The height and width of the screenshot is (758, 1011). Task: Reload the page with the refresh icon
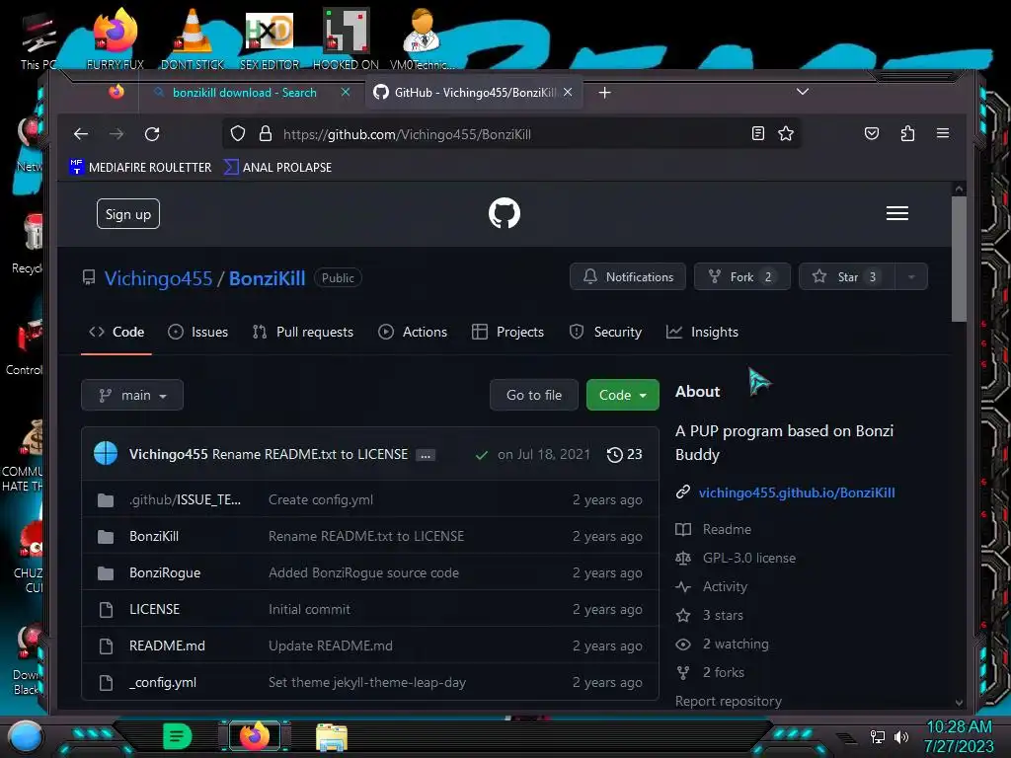pos(152,134)
